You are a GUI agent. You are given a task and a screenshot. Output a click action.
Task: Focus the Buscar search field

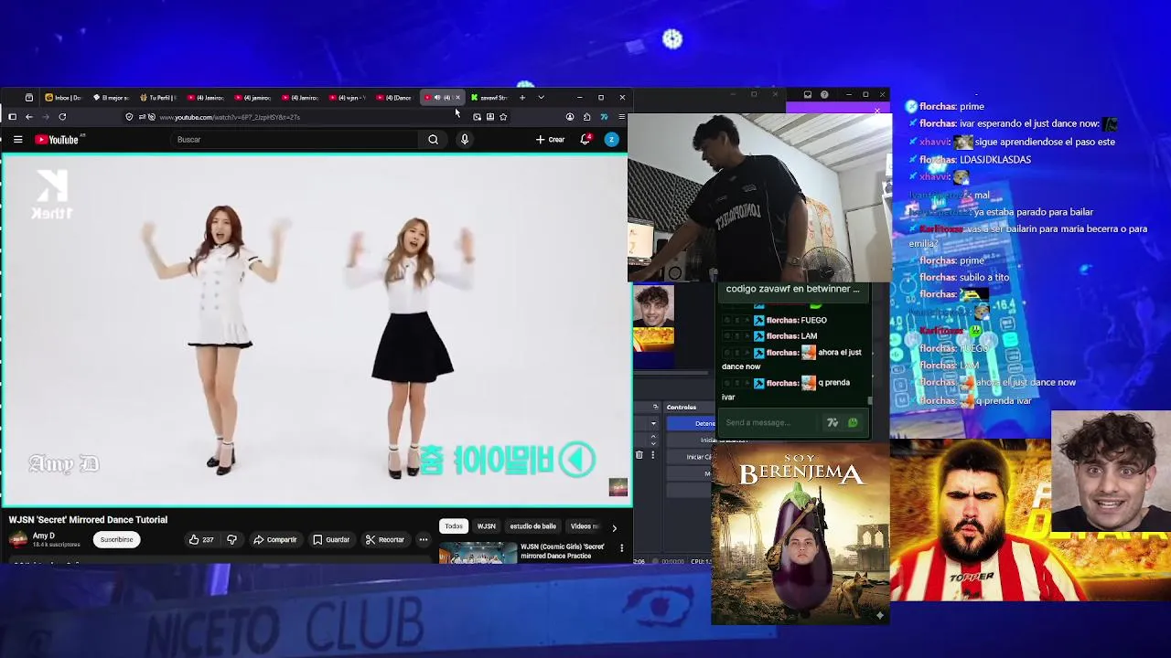[x=295, y=140]
